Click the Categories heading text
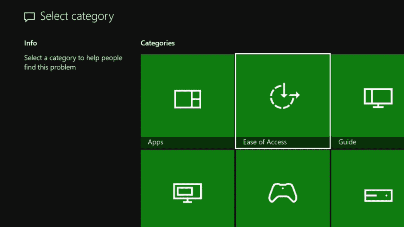The height and width of the screenshot is (227, 404). [x=158, y=43]
